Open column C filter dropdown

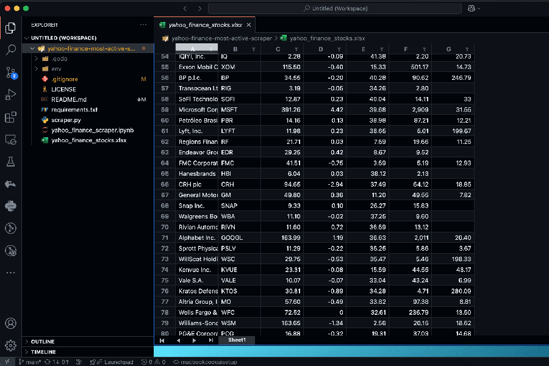click(296, 49)
